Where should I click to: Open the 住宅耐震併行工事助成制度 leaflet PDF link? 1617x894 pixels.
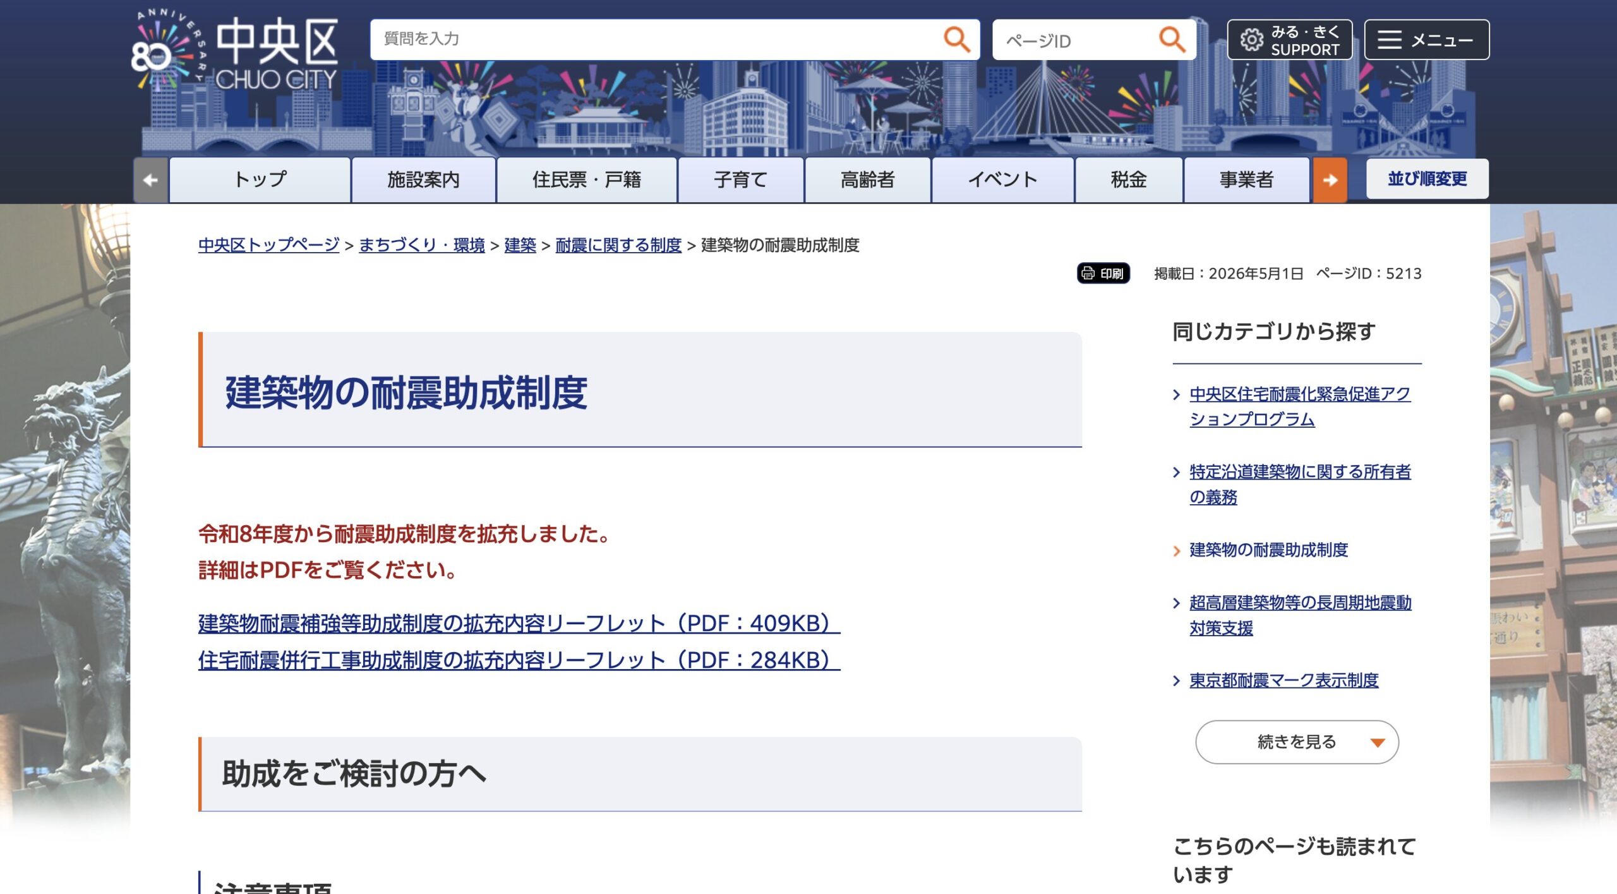pyautogui.click(x=519, y=660)
